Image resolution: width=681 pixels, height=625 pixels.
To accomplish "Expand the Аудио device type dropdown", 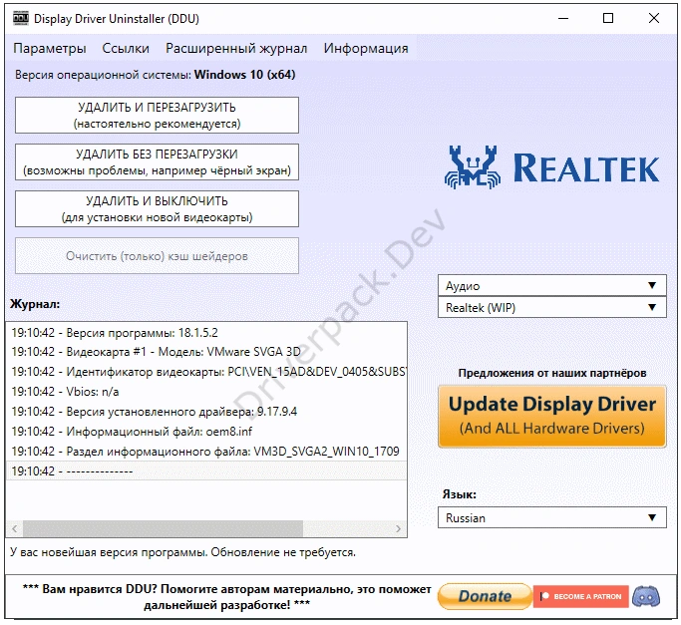I will (552, 285).
